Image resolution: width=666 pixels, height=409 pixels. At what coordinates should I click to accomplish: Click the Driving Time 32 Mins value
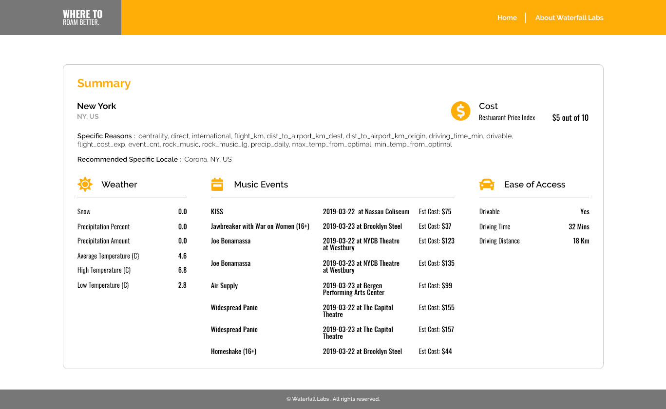click(x=579, y=227)
